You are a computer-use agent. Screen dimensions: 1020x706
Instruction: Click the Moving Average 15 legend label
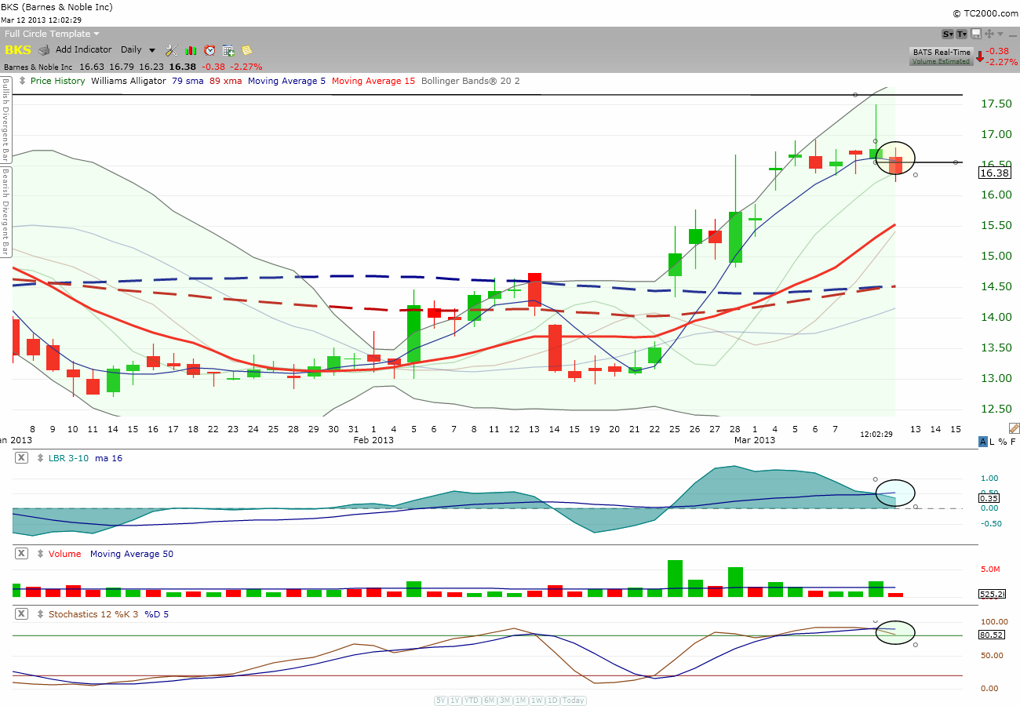(x=373, y=81)
